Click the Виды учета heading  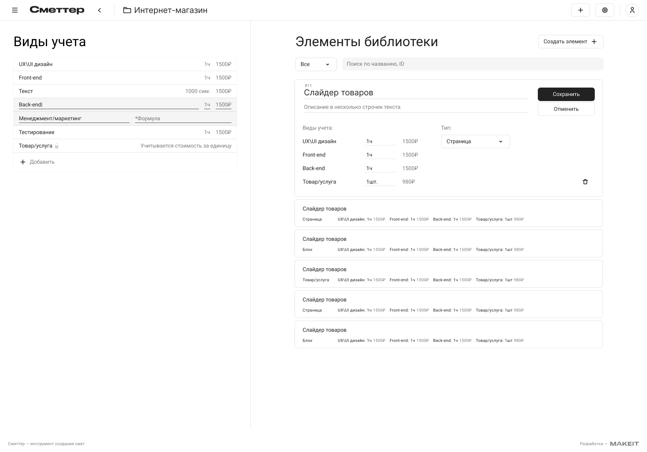50,42
